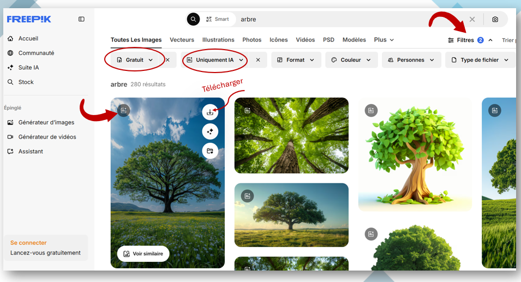
Task: Click the search magnifier button in search bar
Action: click(194, 19)
